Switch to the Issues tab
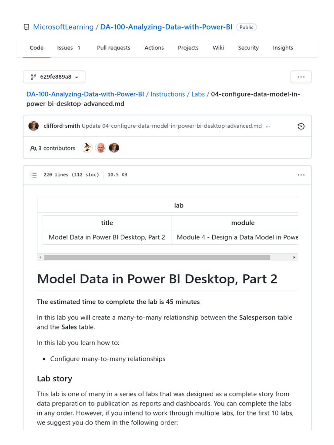Screen dimensions: 334x445 [69, 48]
